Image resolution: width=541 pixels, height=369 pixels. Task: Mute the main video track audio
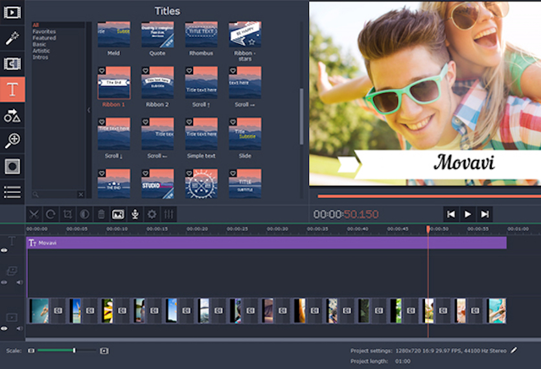(19, 328)
